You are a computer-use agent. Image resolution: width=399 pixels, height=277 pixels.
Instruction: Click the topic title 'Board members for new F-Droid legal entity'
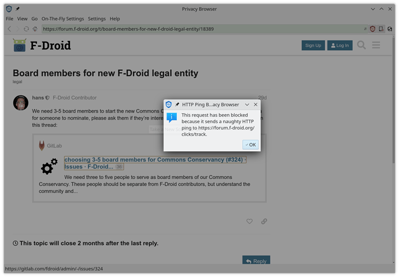click(105, 73)
